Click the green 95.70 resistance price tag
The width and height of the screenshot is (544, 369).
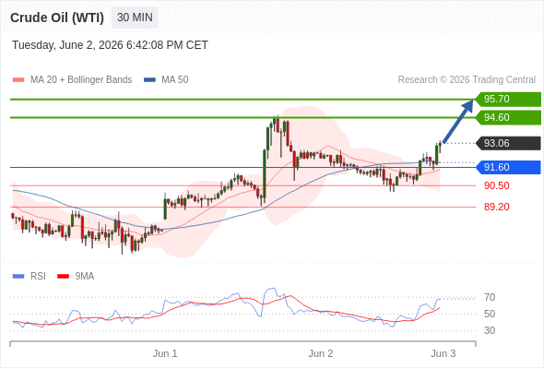(x=508, y=99)
